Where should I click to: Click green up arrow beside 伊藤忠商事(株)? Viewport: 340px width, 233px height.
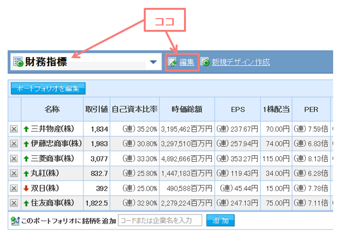coord(26,144)
